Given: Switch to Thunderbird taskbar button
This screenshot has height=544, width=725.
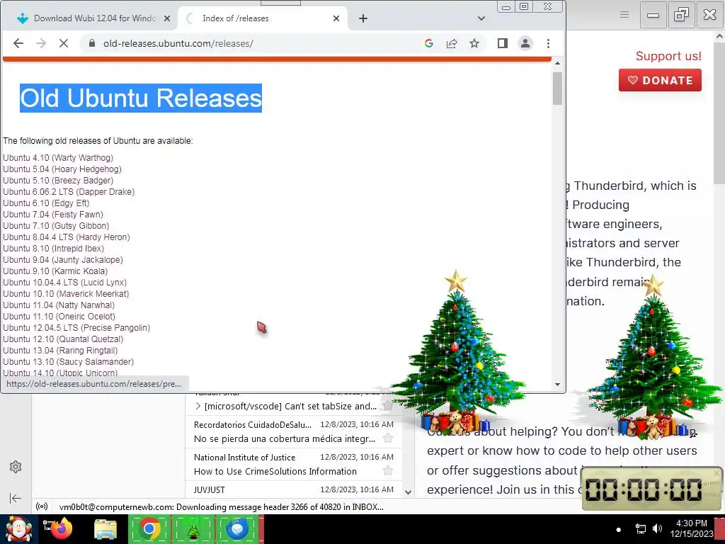Looking at the screenshot, I should [x=238, y=529].
